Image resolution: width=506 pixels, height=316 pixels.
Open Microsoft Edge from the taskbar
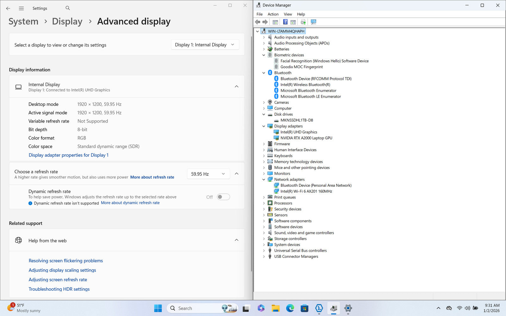[x=290, y=308]
